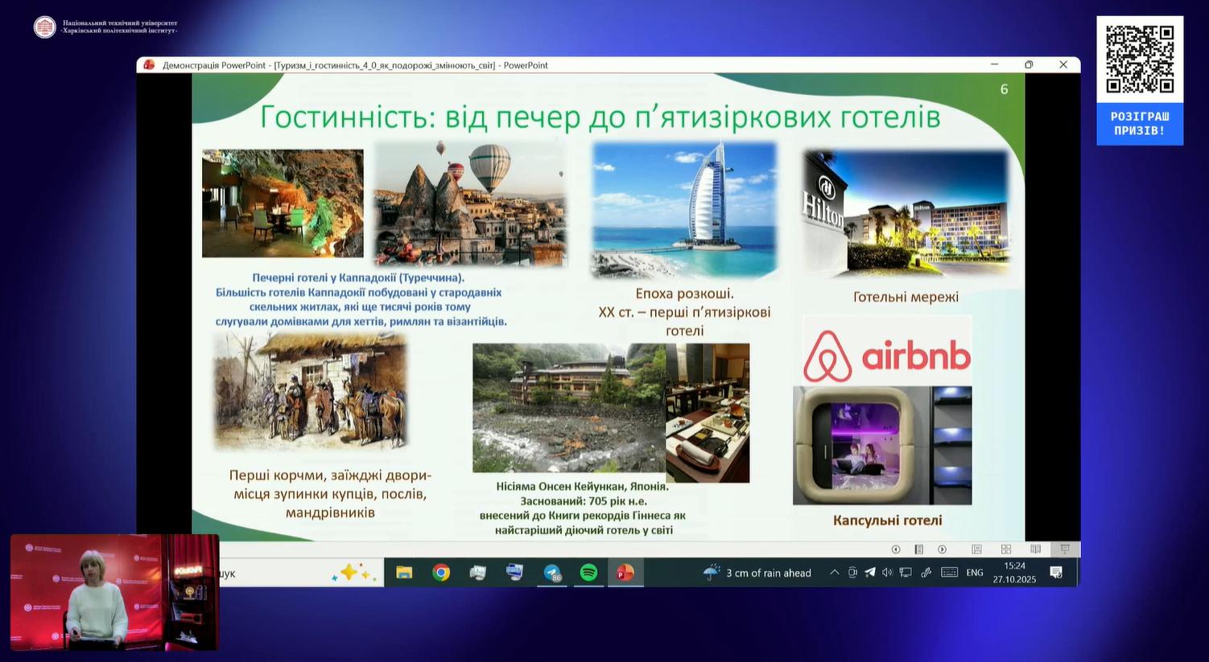
Task: Open Meet Now tray icon
Action: [x=852, y=573]
